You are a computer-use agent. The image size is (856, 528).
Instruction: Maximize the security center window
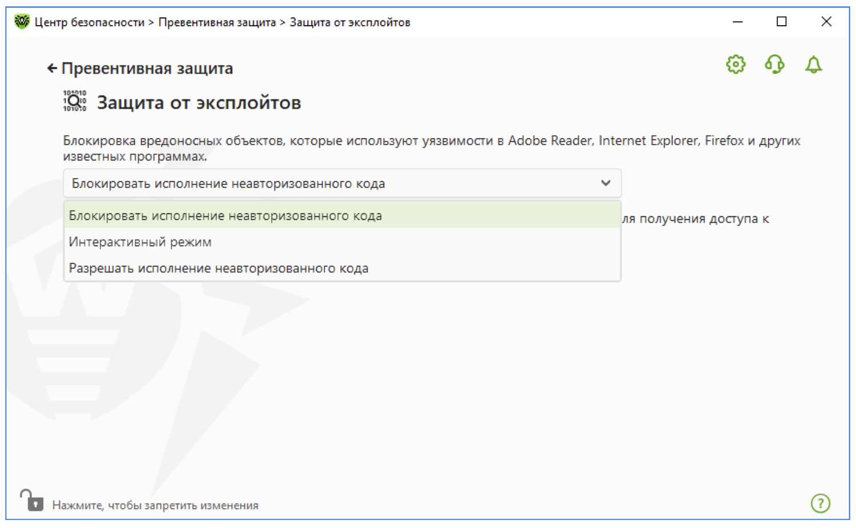(x=782, y=22)
